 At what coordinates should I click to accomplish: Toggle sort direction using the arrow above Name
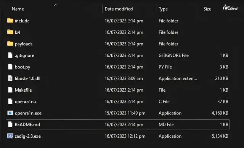(56, 5)
